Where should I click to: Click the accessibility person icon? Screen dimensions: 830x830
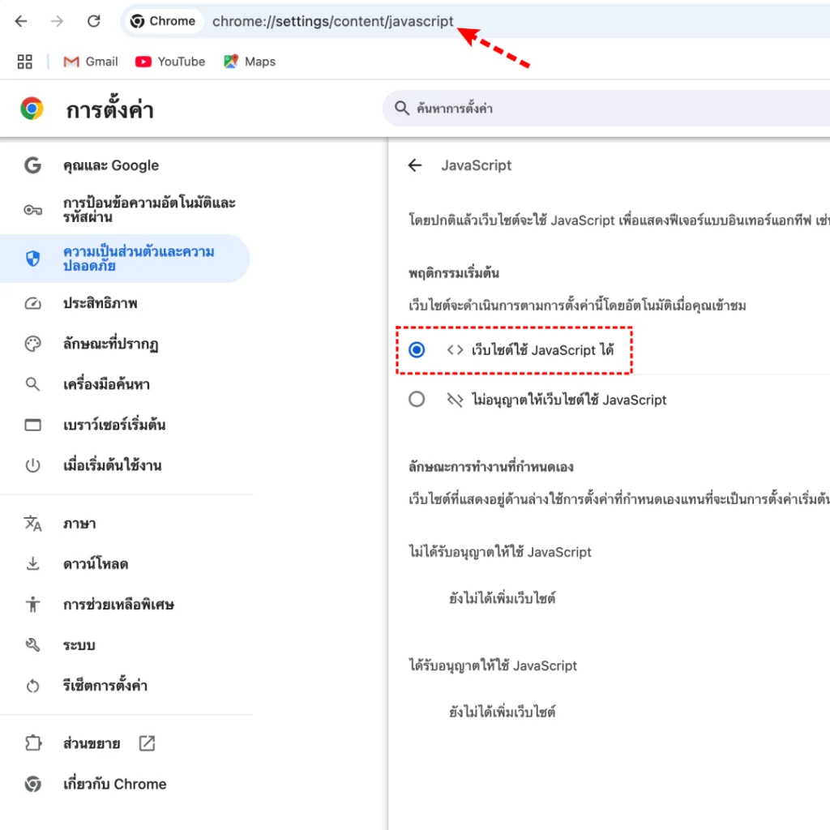(x=32, y=605)
